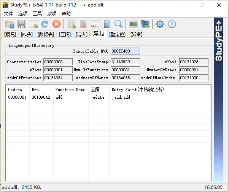Switch to the [导入] tab
This screenshot has height=192, width=229.
81,34
